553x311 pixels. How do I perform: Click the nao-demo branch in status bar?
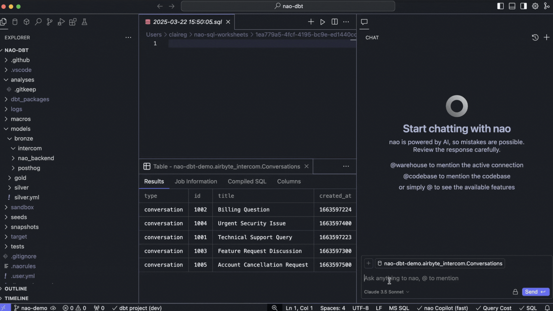[34, 308]
